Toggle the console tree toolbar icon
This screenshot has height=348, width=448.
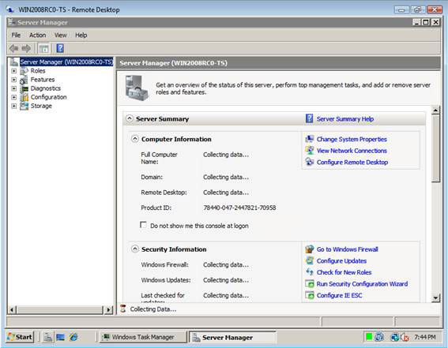tap(43, 48)
